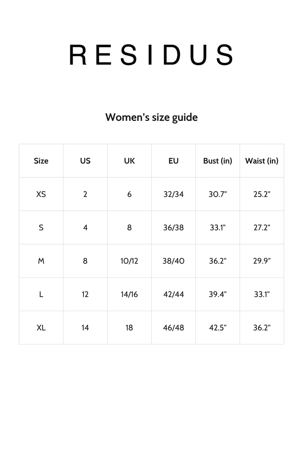
Task: Click the 46/48 EU size cell
Action: coord(173,327)
